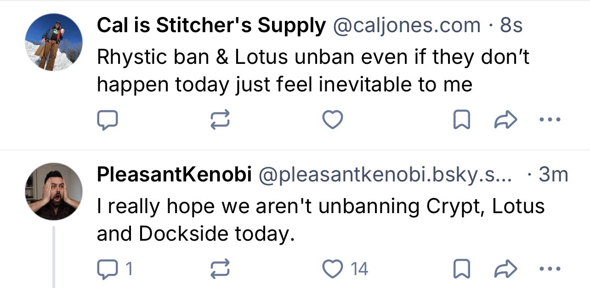
Task: Bookmark Cal's Rhystic ban post
Action: [x=461, y=120]
